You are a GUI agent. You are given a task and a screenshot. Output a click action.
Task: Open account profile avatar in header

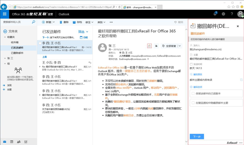240,14
